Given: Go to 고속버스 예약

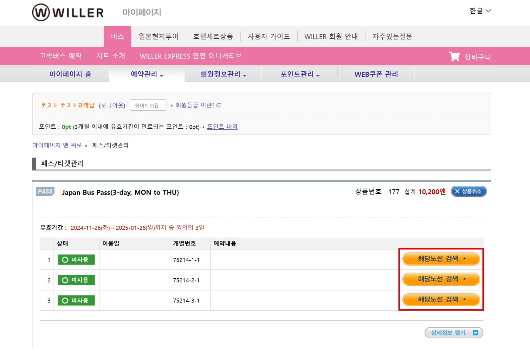Looking at the screenshot, I should [61, 56].
